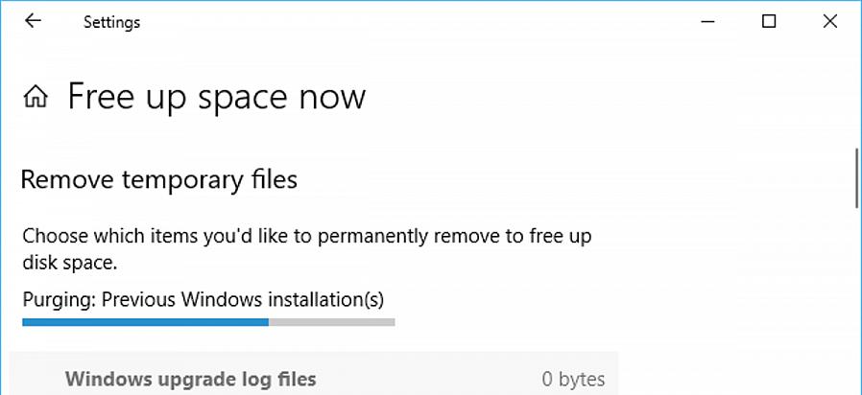Click the Remove temporary files heading
This screenshot has width=862, height=395.
(159, 180)
